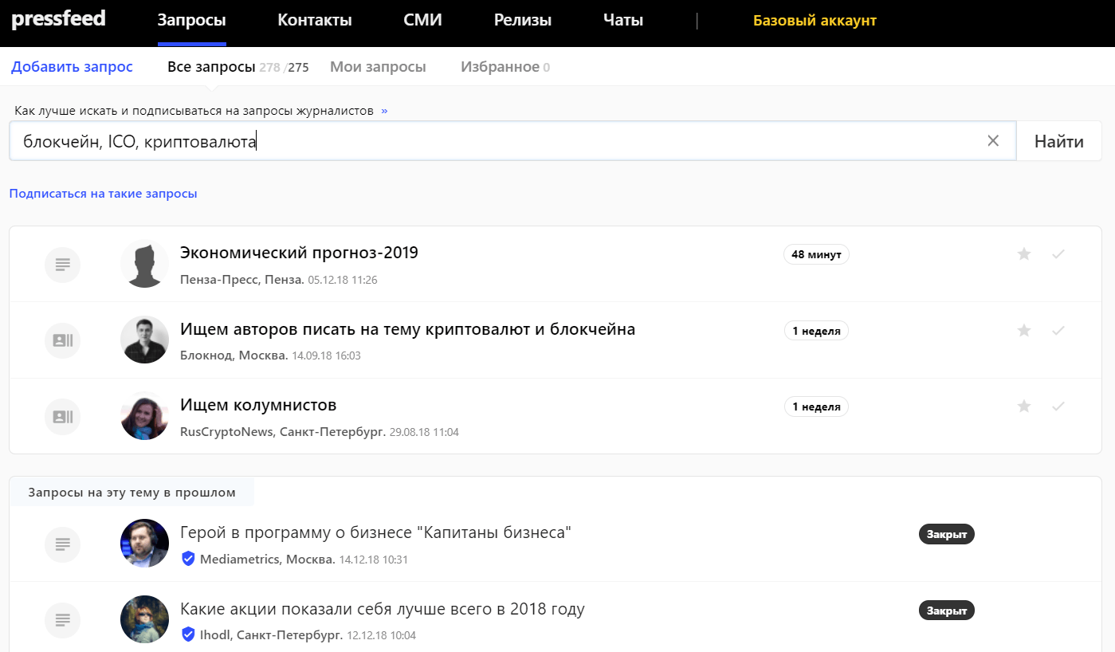Image resolution: width=1115 pixels, height=652 pixels.
Task: Click document icon beside Экономический прогноз-2019
Action: (x=63, y=264)
